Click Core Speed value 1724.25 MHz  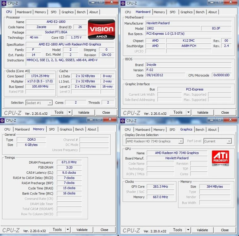click(40, 76)
